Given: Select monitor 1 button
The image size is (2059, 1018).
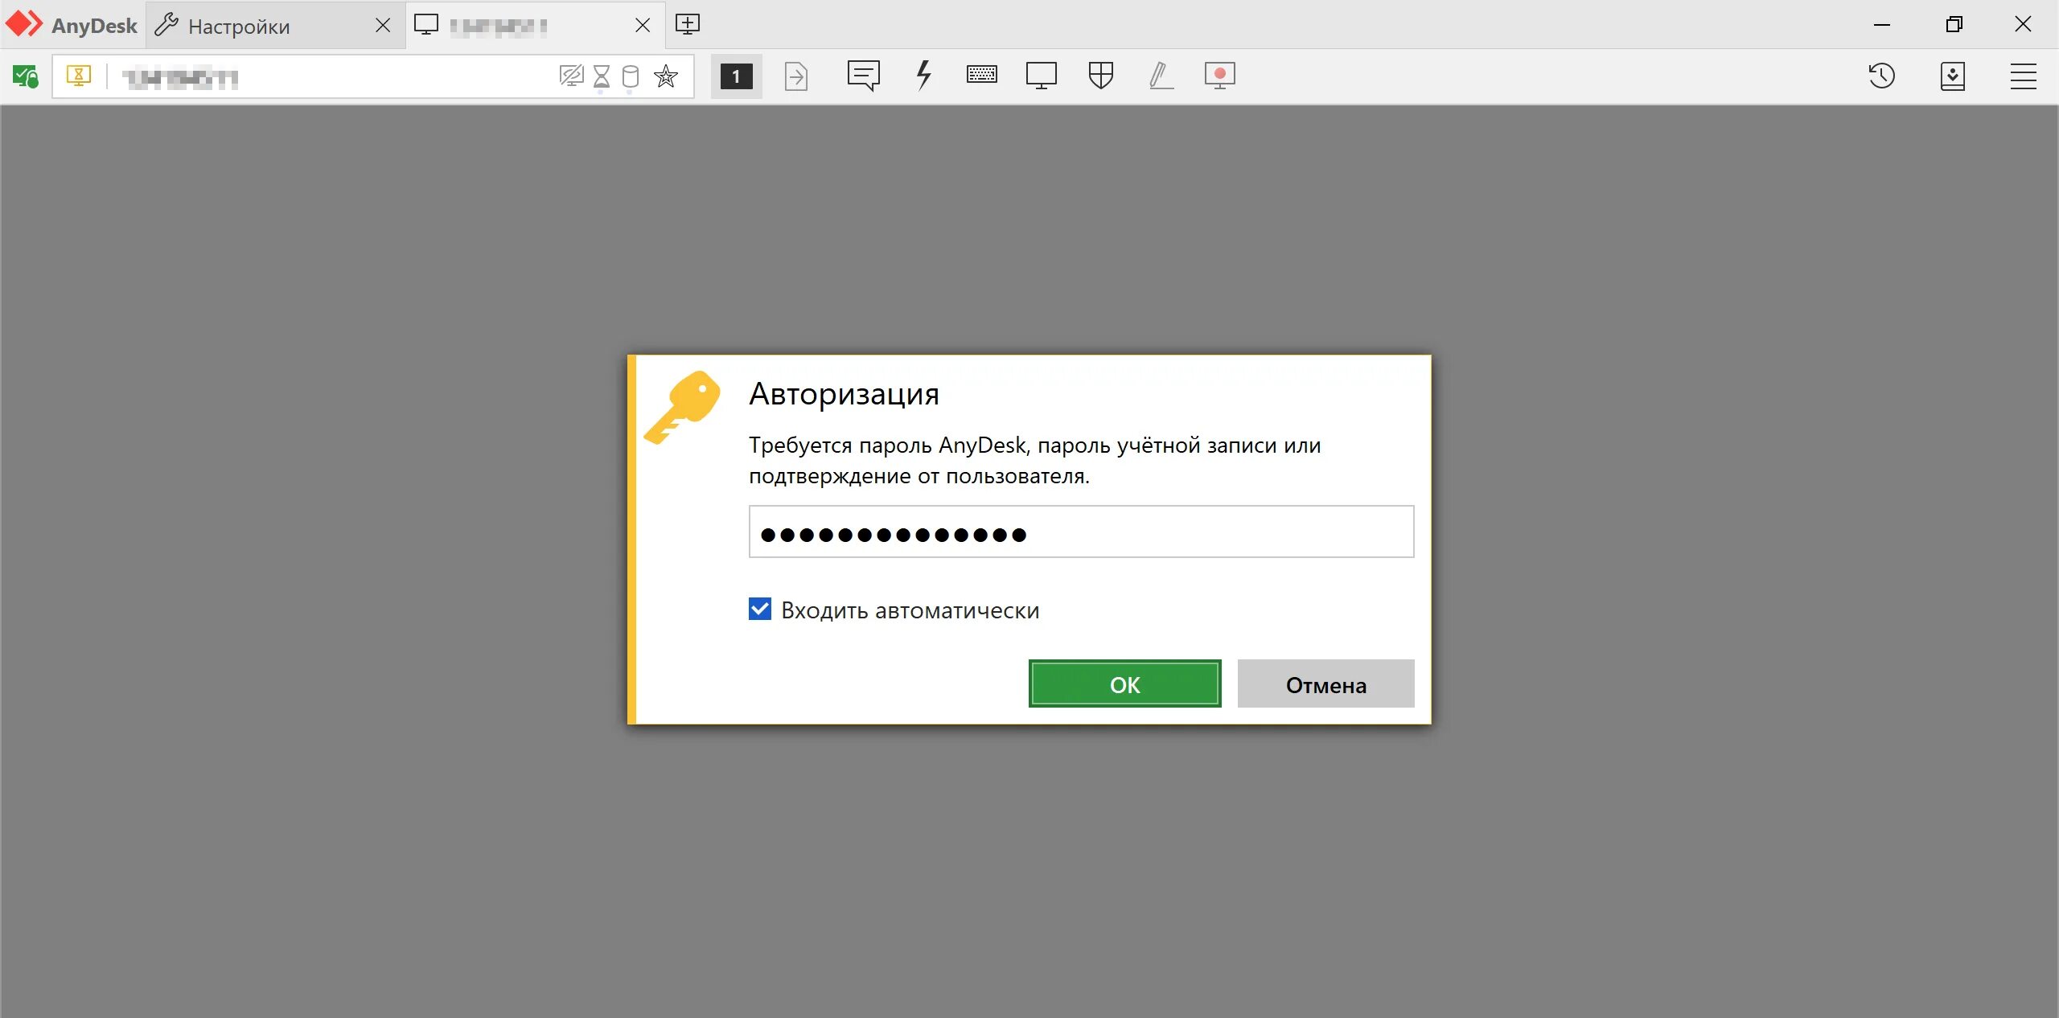Looking at the screenshot, I should click(736, 76).
